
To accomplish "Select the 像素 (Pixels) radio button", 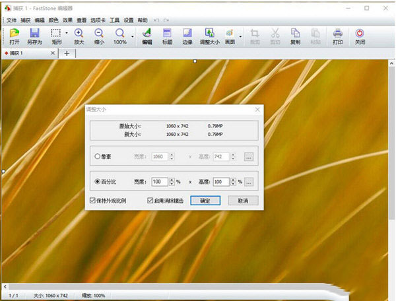I will (x=98, y=156).
